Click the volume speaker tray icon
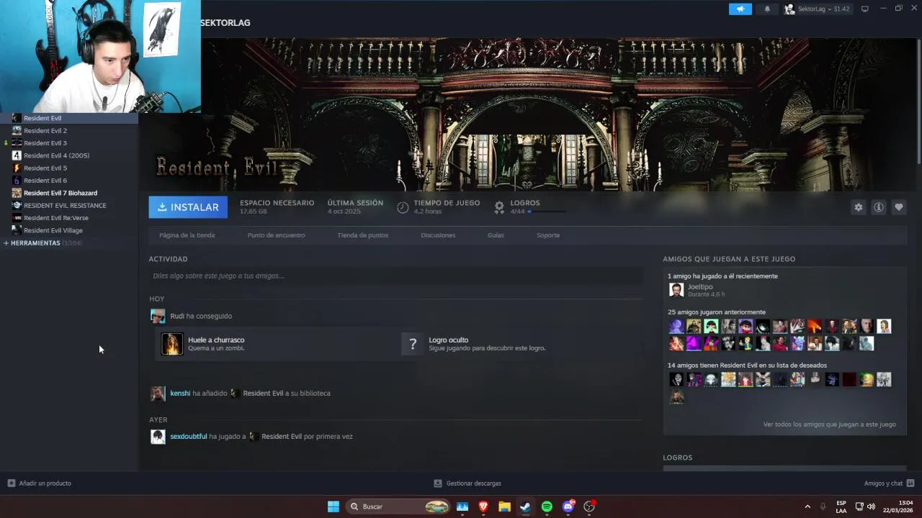Image resolution: width=922 pixels, height=518 pixels. (x=872, y=506)
